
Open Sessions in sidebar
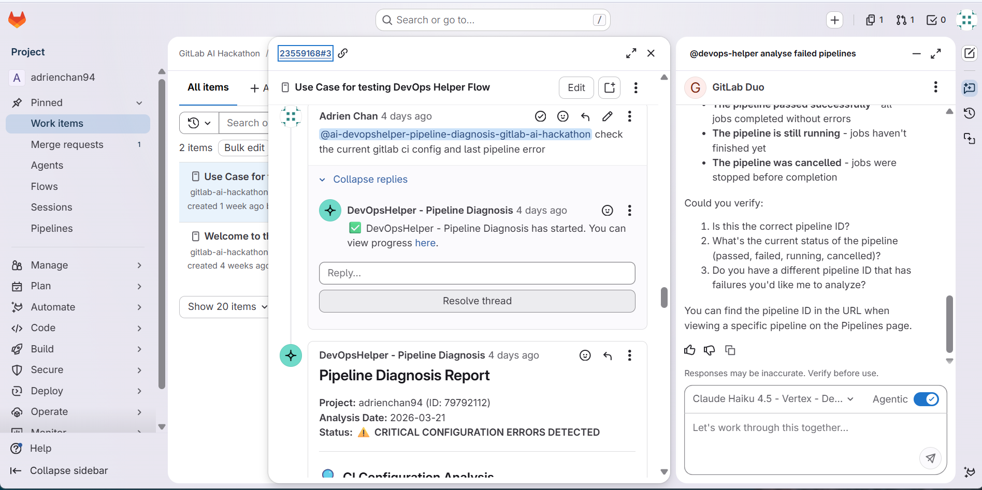point(78,207)
